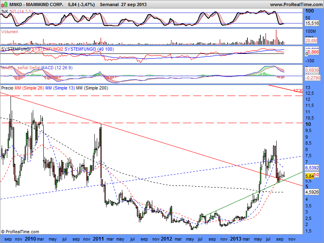Click the 2012 year marker on time axis
Image resolution: width=324 pixels, height=243 pixels.
point(166,239)
